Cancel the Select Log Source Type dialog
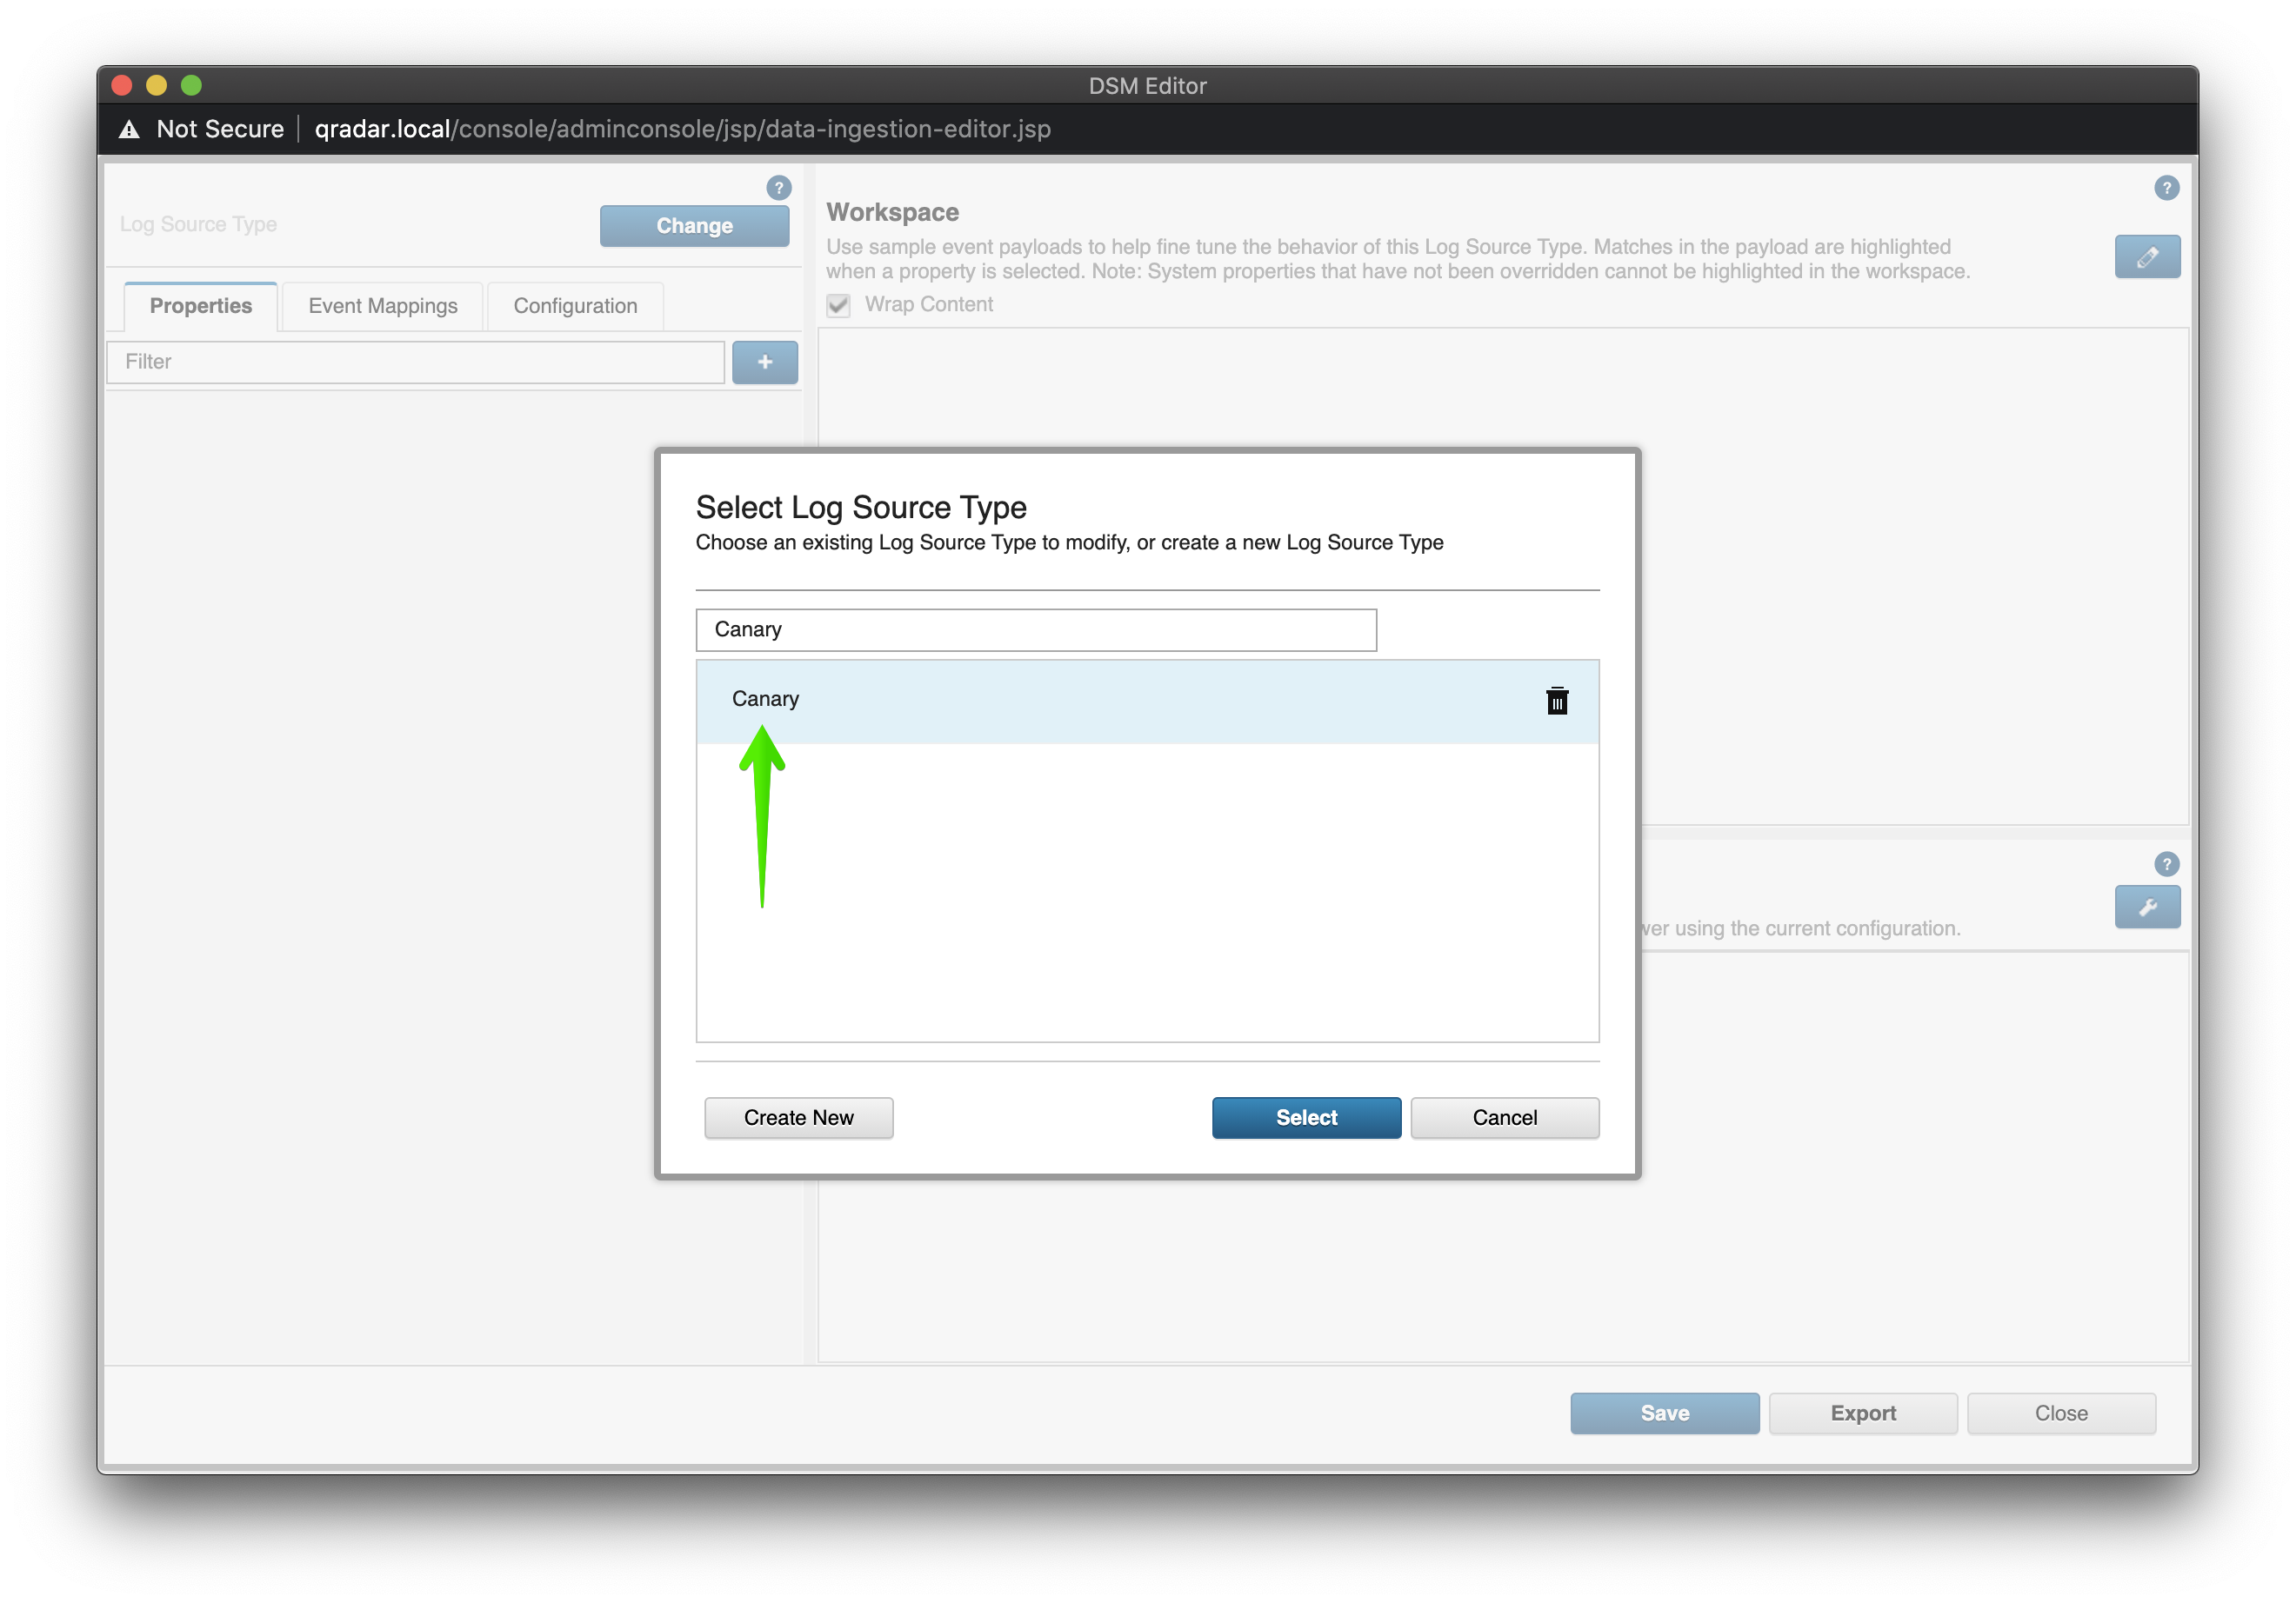The height and width of the screenshot is (1603, 2296). tap(1504, 1117)
